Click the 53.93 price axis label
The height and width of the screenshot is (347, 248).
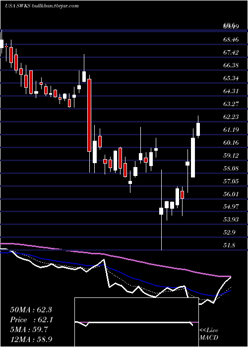coord(231,219)
